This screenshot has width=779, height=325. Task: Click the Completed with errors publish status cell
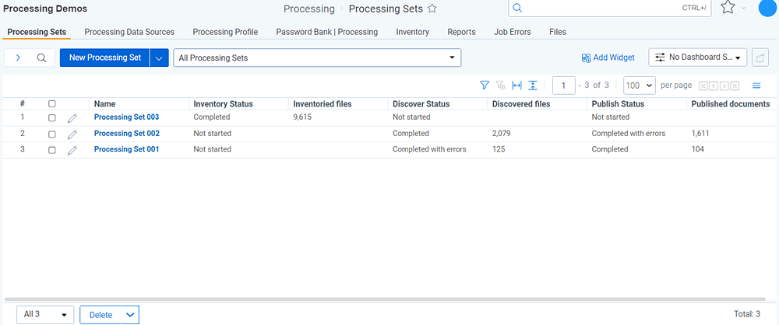[x=629, y=133]
